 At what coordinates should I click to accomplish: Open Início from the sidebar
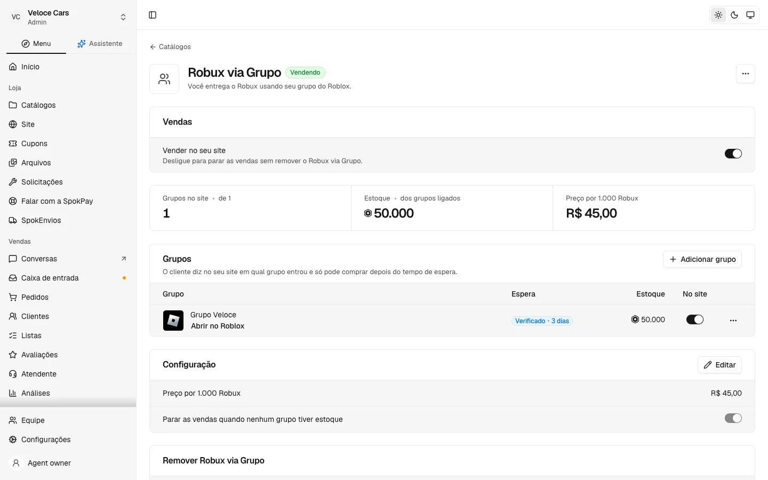[68, 67]
